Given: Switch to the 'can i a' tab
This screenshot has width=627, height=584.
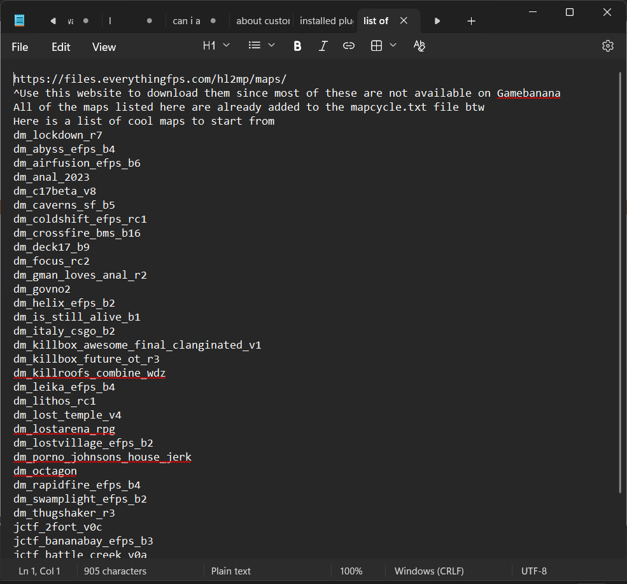Looking at the screenshot, I should [x=187, y=21].
